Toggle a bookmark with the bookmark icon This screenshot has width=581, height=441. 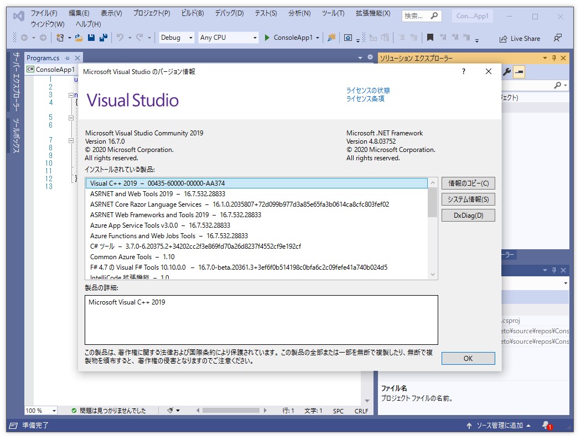click(x=429, y=38)
